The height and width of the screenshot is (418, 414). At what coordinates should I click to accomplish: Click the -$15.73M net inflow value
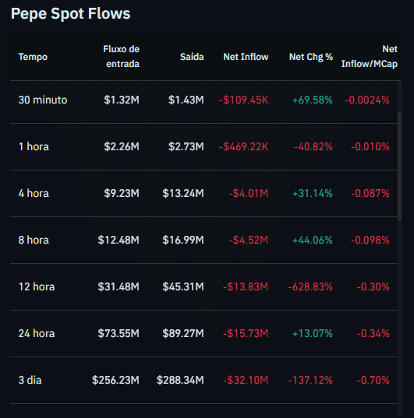click(x=246, y=333)
